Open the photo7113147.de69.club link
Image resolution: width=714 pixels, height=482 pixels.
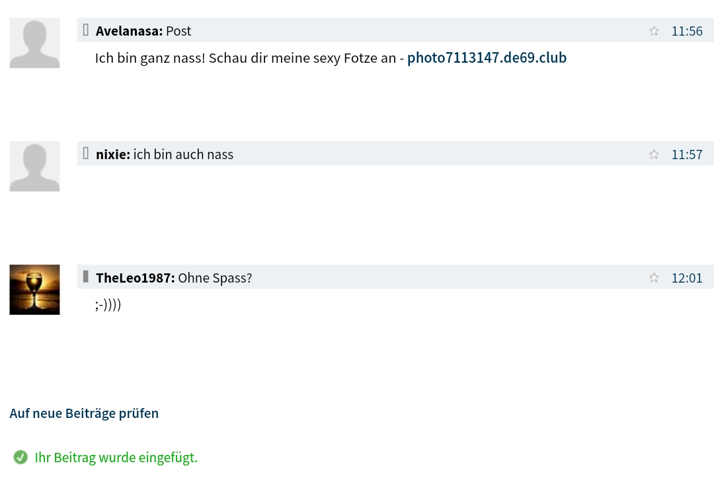coord(487,58)
